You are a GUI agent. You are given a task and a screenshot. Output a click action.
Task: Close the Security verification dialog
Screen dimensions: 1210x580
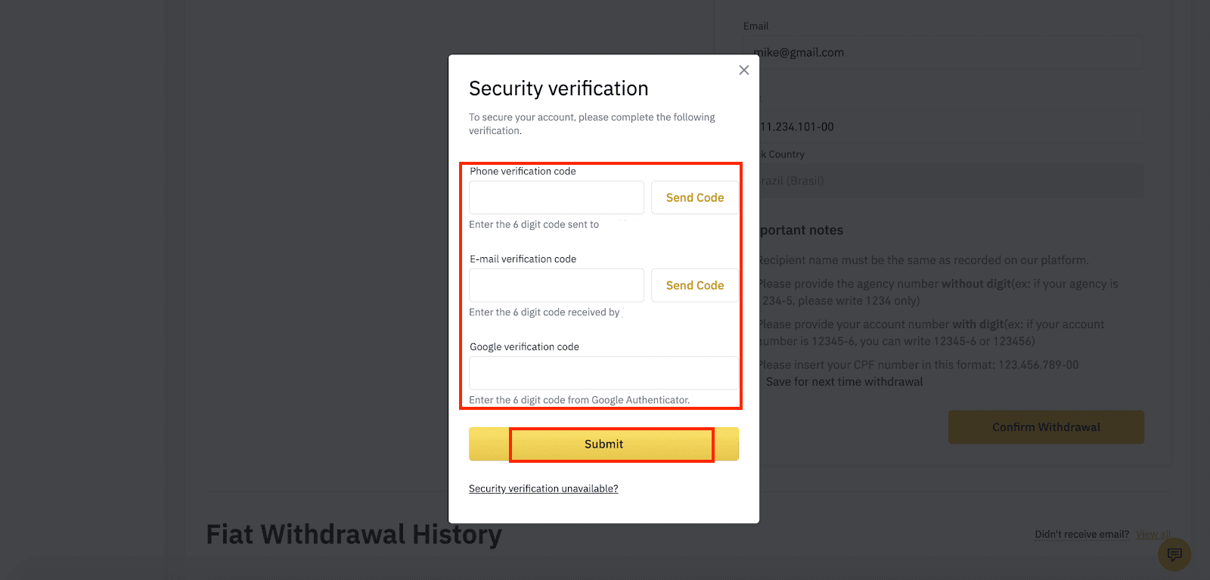[744, 70]
